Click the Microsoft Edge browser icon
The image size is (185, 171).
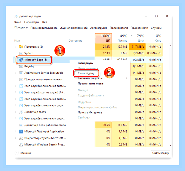(21, 60)
